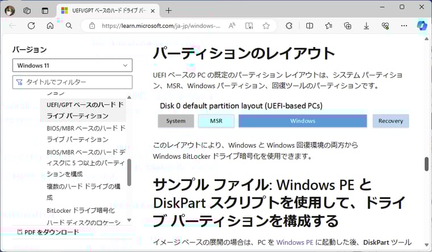View site information lock icon
432x252 pixels.
(92, 26)
